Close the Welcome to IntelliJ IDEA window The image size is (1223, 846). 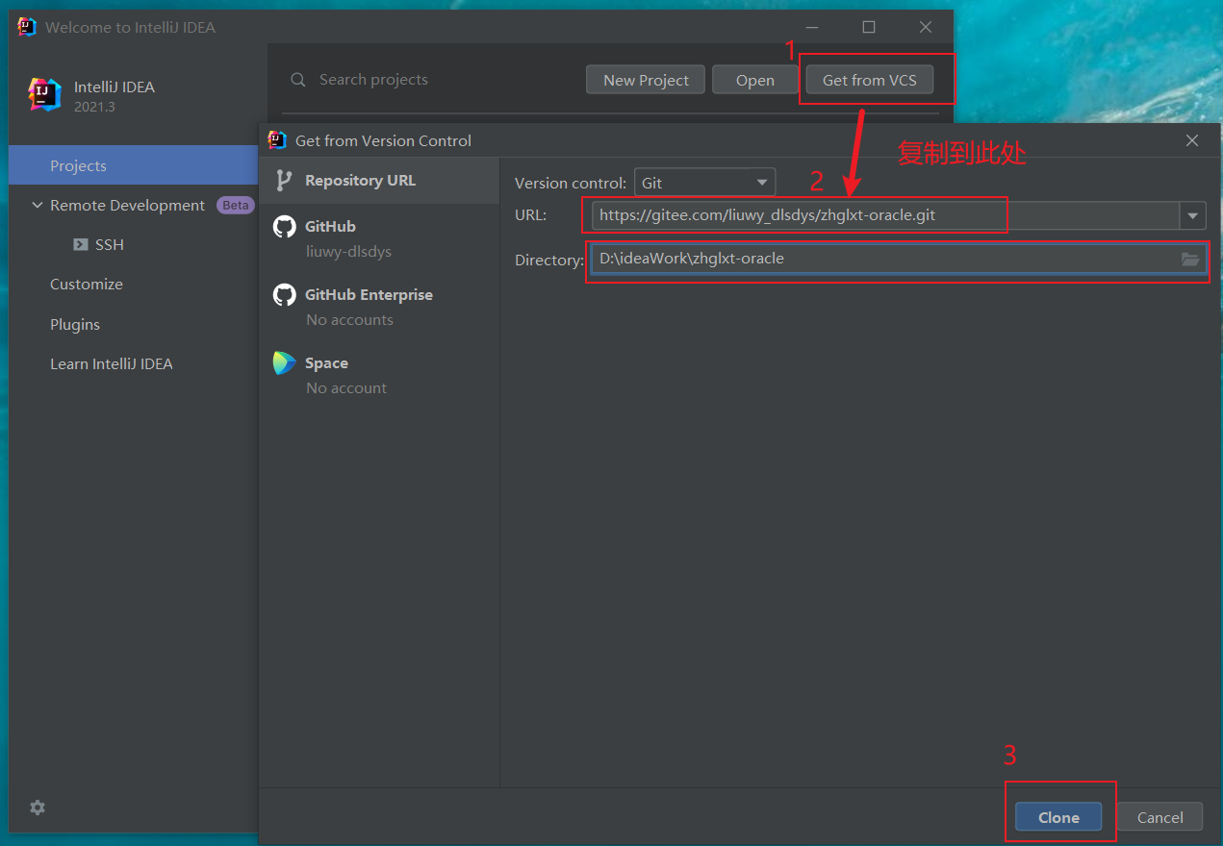926,27
